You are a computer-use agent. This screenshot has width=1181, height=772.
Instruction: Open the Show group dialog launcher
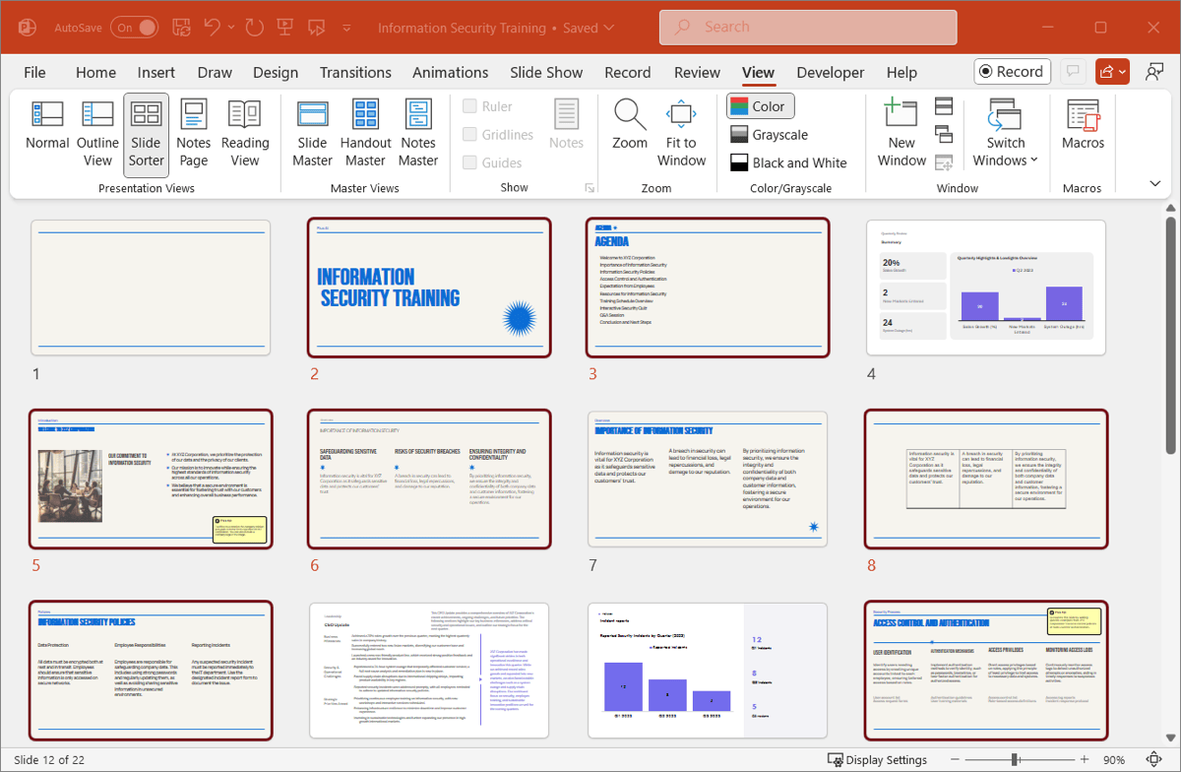pyautogui.click(x=590, y=188)
